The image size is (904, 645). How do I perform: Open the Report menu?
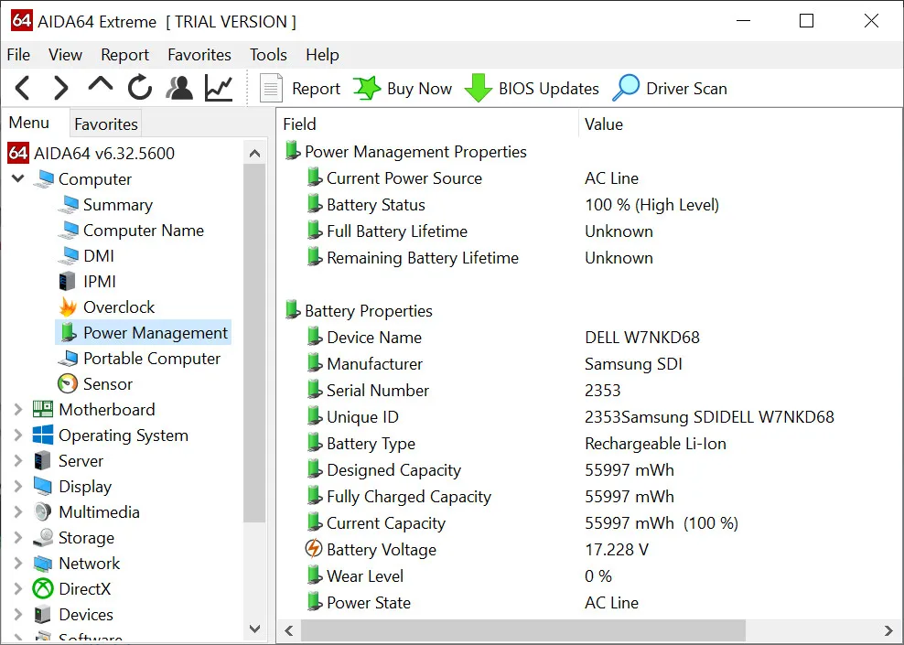(124, 55)
